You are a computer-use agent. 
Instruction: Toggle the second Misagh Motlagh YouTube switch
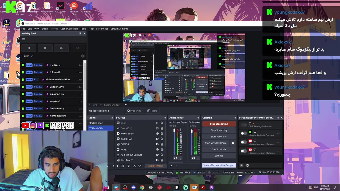(x=243, y=151)
